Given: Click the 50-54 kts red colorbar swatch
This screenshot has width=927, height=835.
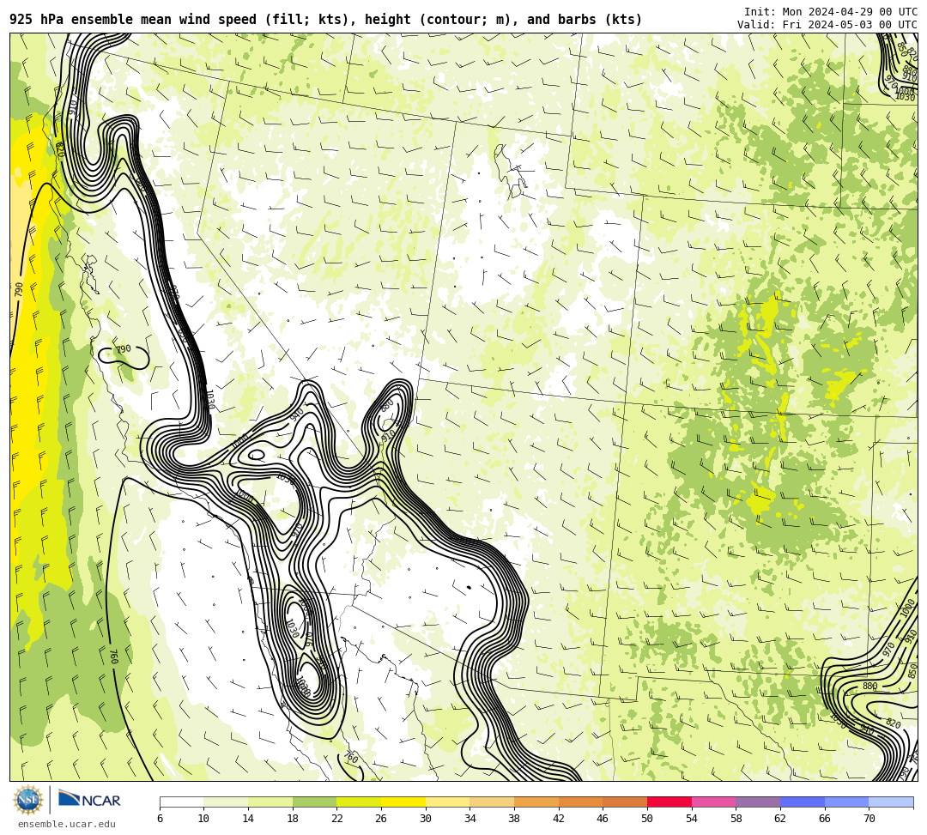Looking at the screenshot, I should [x=669, y=802].
